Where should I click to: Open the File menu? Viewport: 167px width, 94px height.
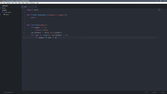tap(1, 3)
